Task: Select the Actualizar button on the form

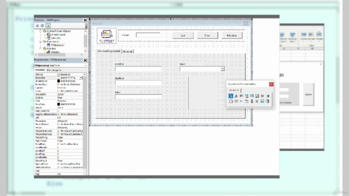Action: tap(232, 35)
